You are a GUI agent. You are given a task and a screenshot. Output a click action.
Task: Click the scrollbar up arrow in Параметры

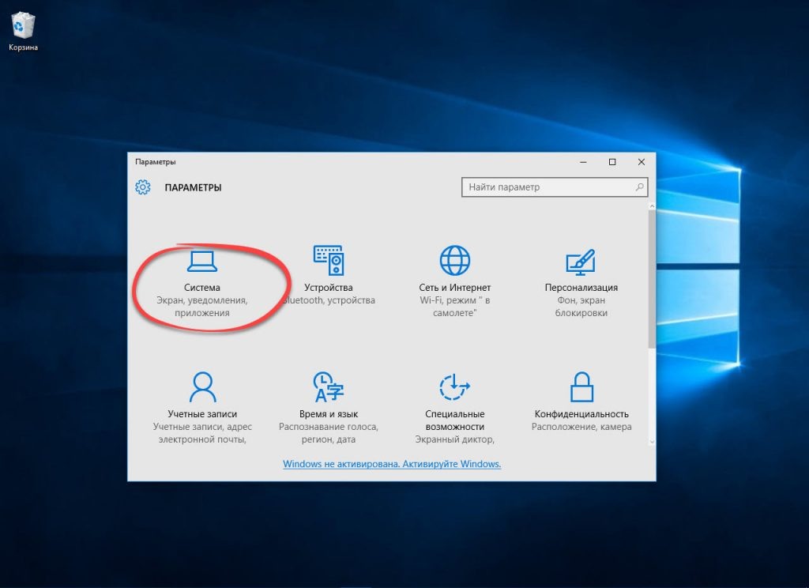652,206
